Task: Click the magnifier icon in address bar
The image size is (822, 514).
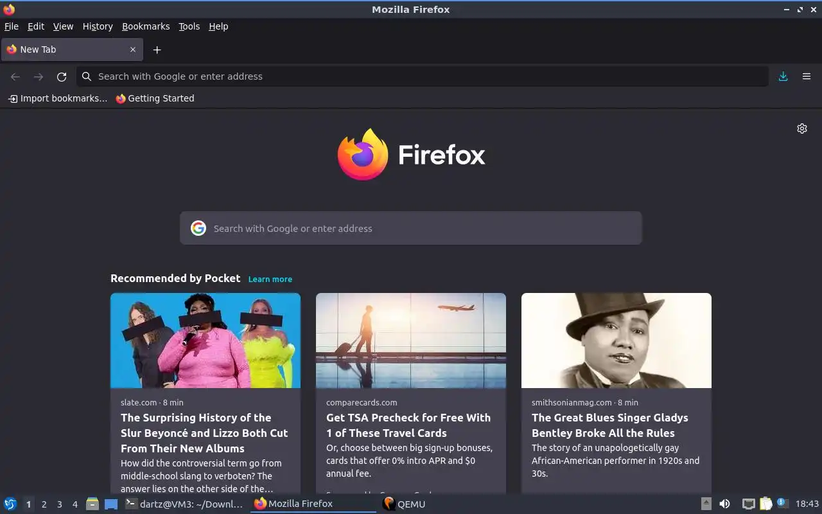Action: point(87,76)
